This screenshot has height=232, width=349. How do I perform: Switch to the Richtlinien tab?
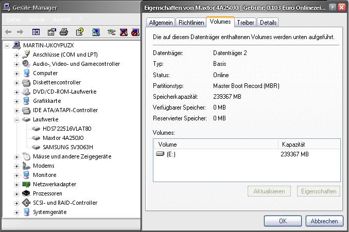[191, 23]
